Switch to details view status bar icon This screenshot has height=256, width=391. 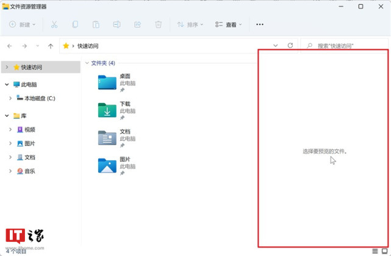375,251
